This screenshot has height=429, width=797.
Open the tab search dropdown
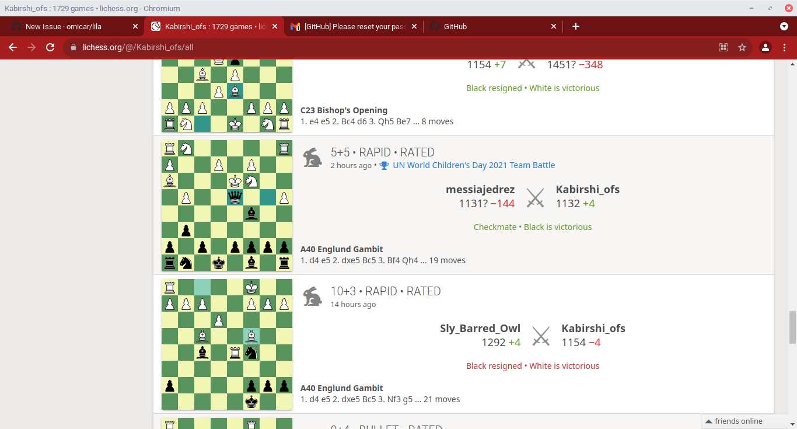tap(784, 26)
